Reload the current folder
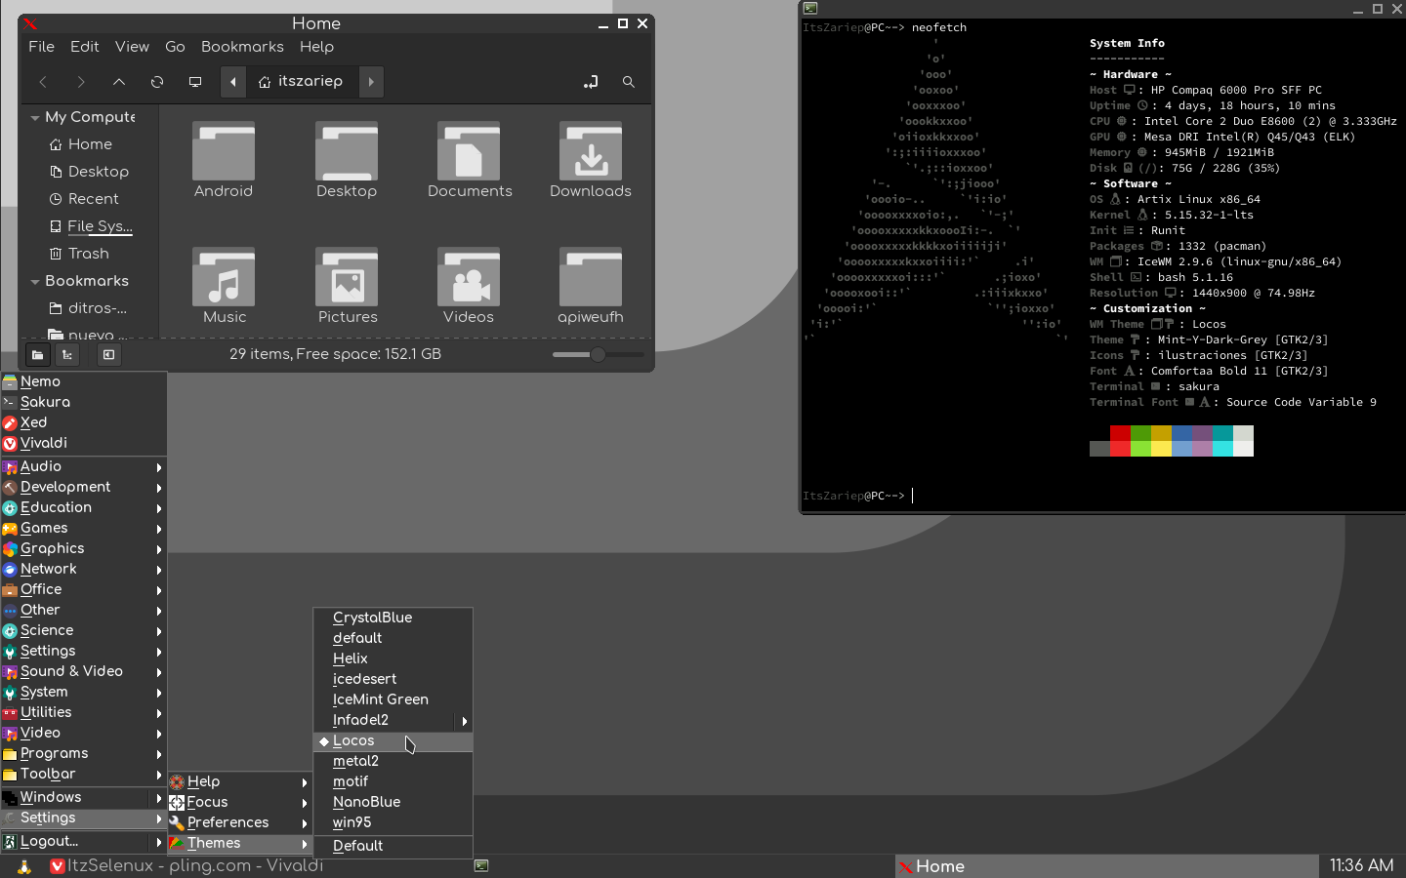The width and height of the screenshot is (1406, 878). (157, 82)
